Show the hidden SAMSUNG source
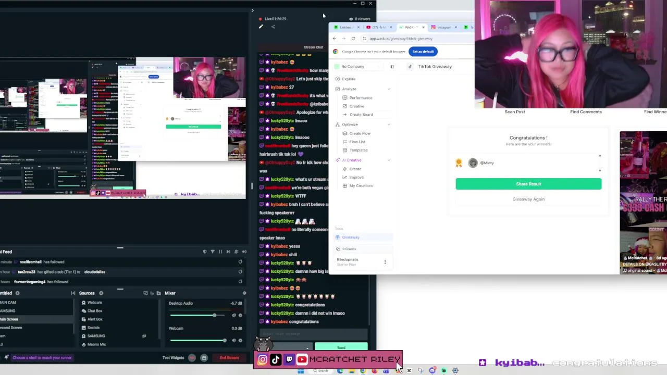The image size is (667, 375). 144,336
